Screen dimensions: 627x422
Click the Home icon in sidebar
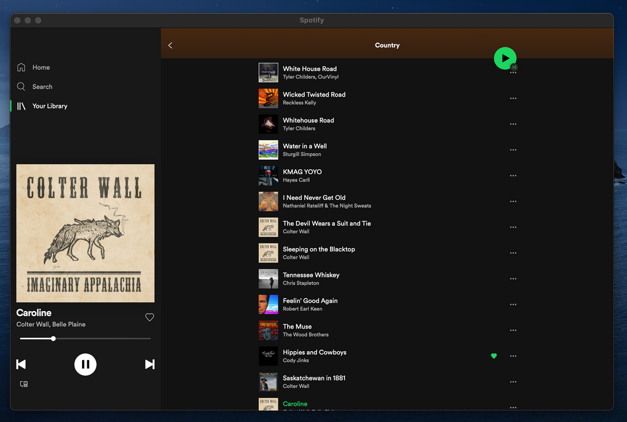click(x=21, y=67)
